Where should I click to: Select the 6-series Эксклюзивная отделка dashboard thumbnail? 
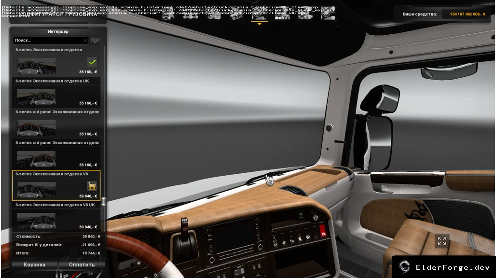[36, 66]
